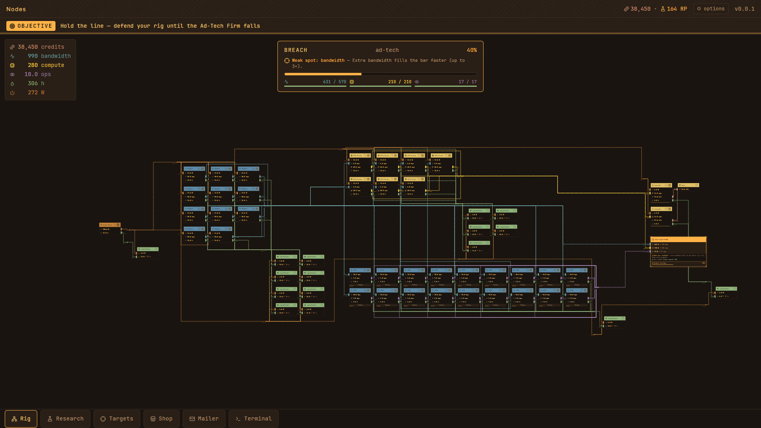Click the '18.0 ops' stat text
Screen dimensions: 761x428
click(x=38, y=75)
